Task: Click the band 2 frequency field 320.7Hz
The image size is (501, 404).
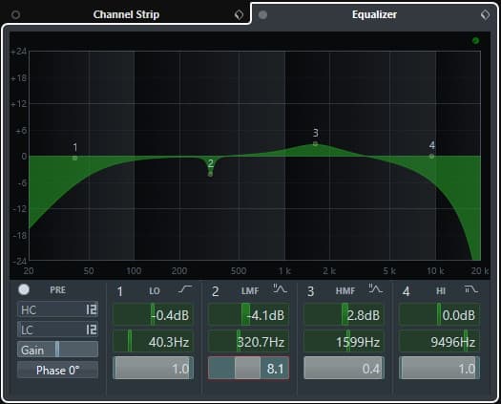Action: tap(248, 342)
